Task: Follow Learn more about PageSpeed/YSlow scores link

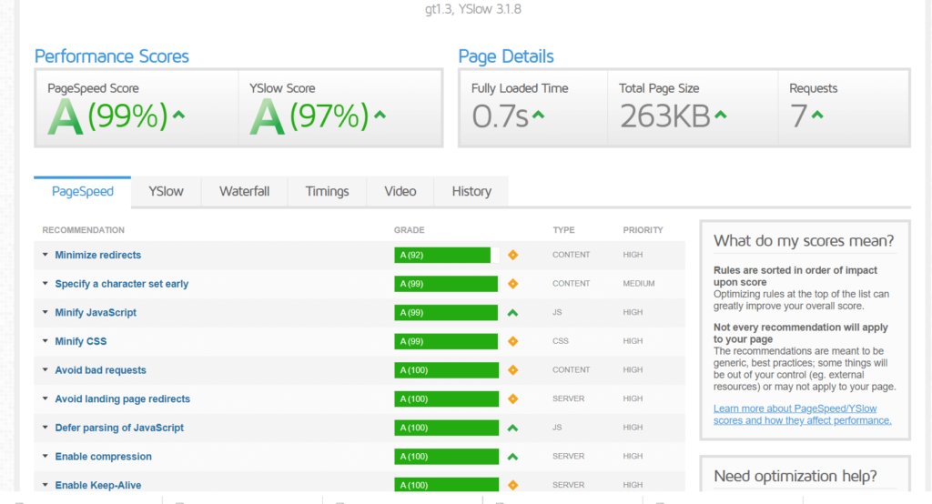Action: 803,414
